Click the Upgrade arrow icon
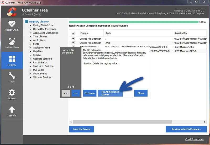210x145 pixels. [12, 109]
